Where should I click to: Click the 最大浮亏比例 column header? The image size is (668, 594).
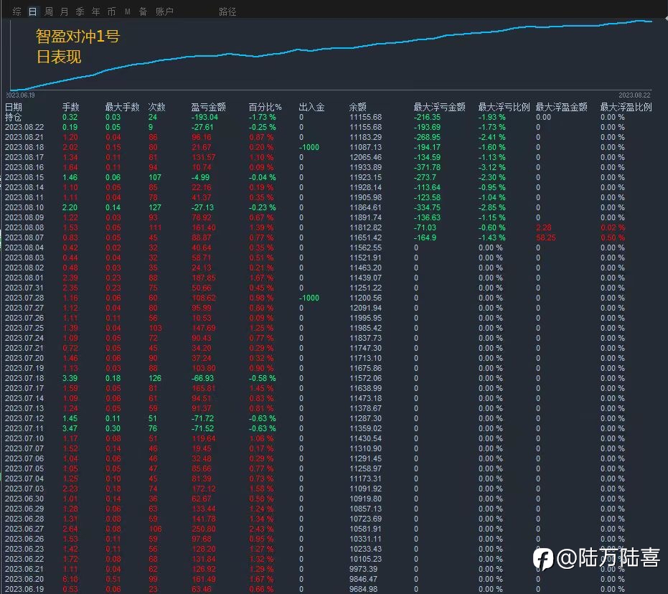tap(504, 107)
